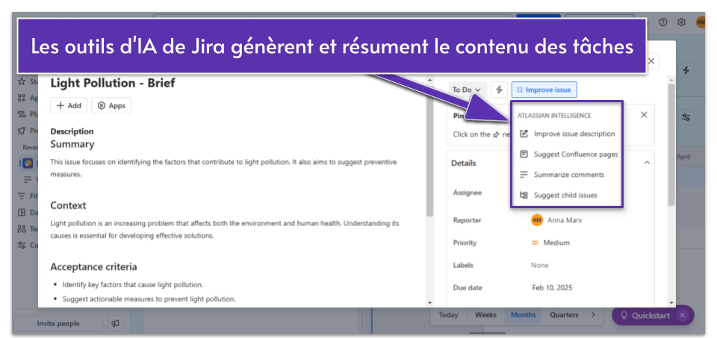
Task: Click the megaphone feedback icon
Action: pyautogui.click(x=115, y=323)
